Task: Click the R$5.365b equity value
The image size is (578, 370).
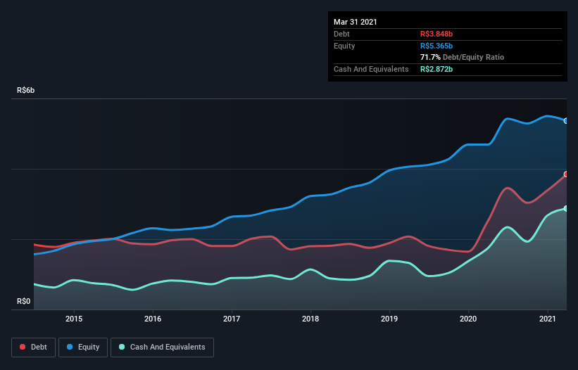Action: tap(436, 46)
